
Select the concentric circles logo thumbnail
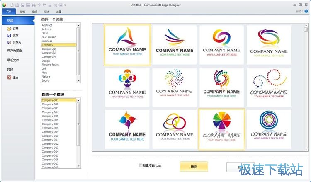pos(269,129)
